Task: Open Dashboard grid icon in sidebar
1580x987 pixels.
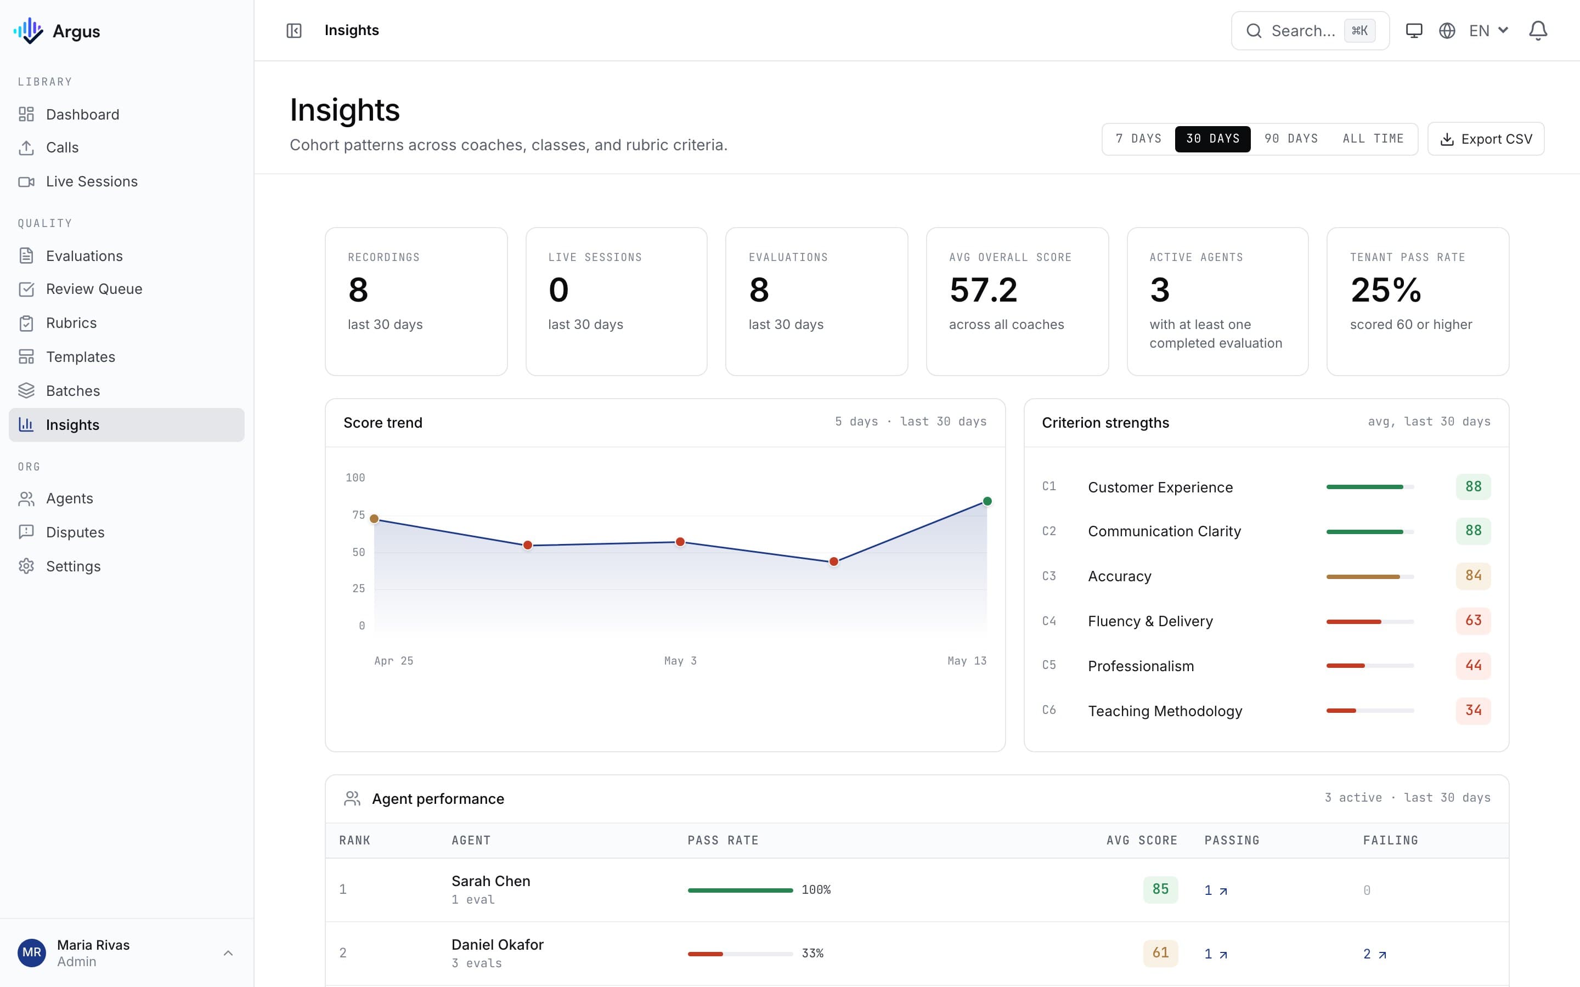Action: point(26,114)
